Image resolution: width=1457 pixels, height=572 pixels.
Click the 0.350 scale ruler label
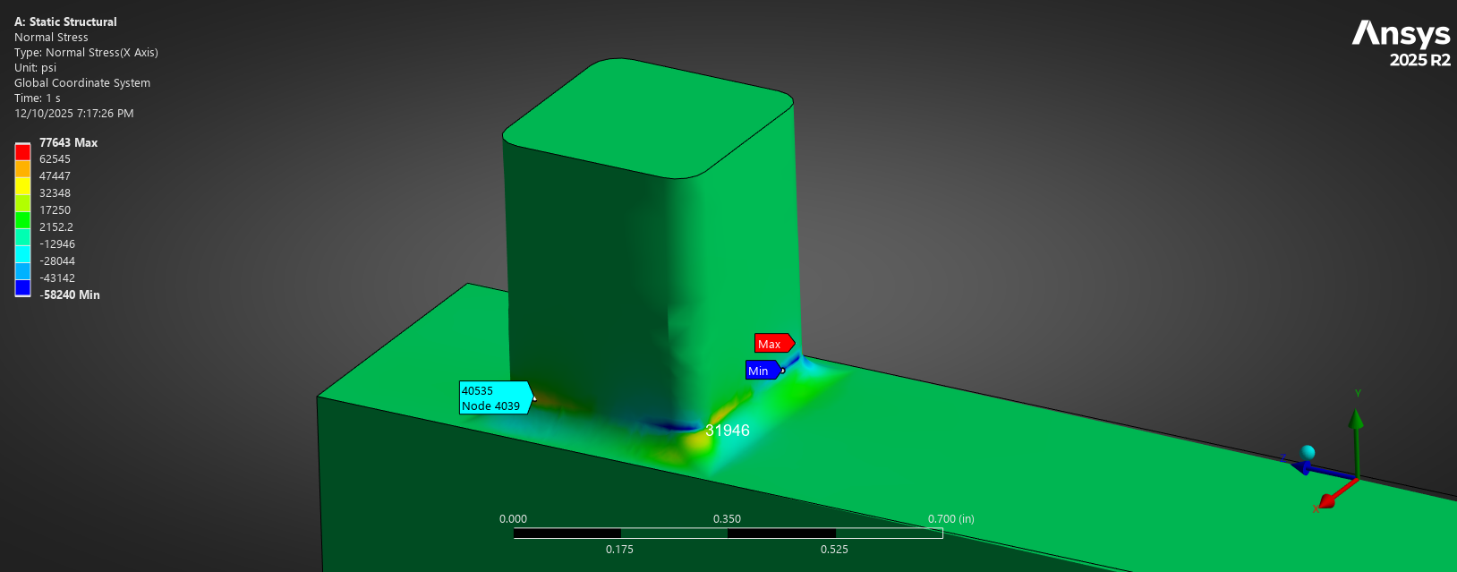727,519
